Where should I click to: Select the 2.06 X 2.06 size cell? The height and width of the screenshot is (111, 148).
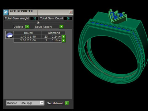pos(28,40)
